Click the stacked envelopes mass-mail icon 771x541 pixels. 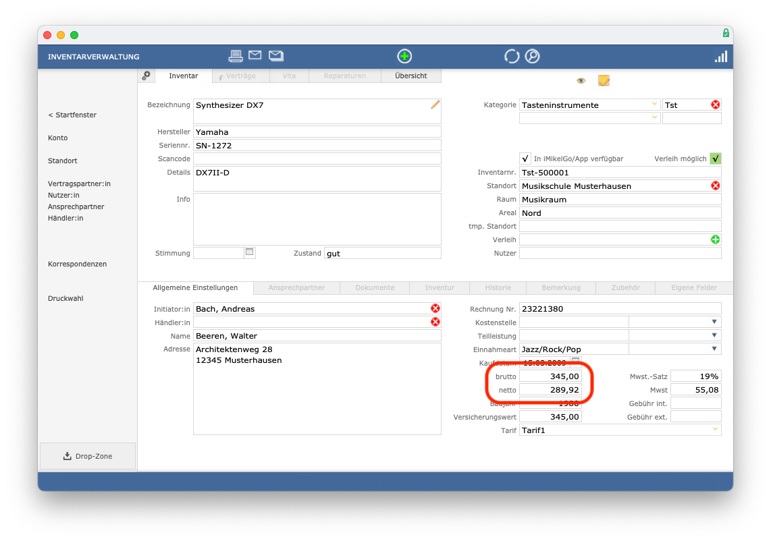276,55
